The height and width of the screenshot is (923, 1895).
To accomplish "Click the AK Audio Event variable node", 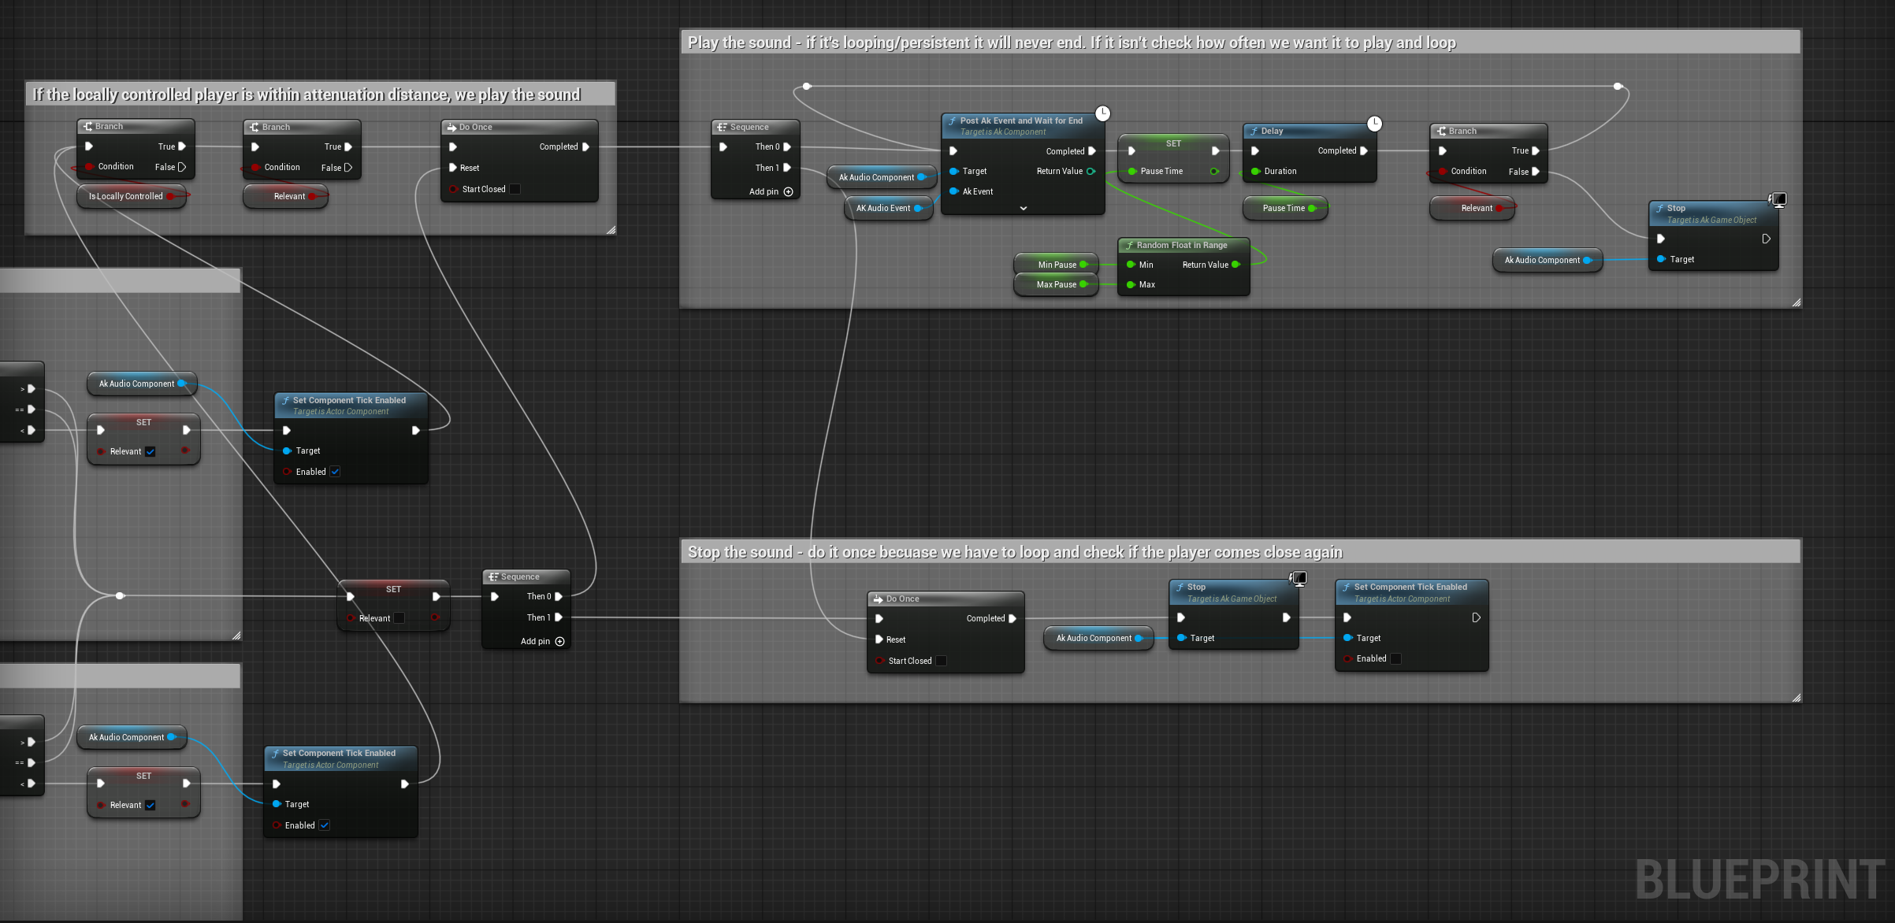I will [889, 208].
